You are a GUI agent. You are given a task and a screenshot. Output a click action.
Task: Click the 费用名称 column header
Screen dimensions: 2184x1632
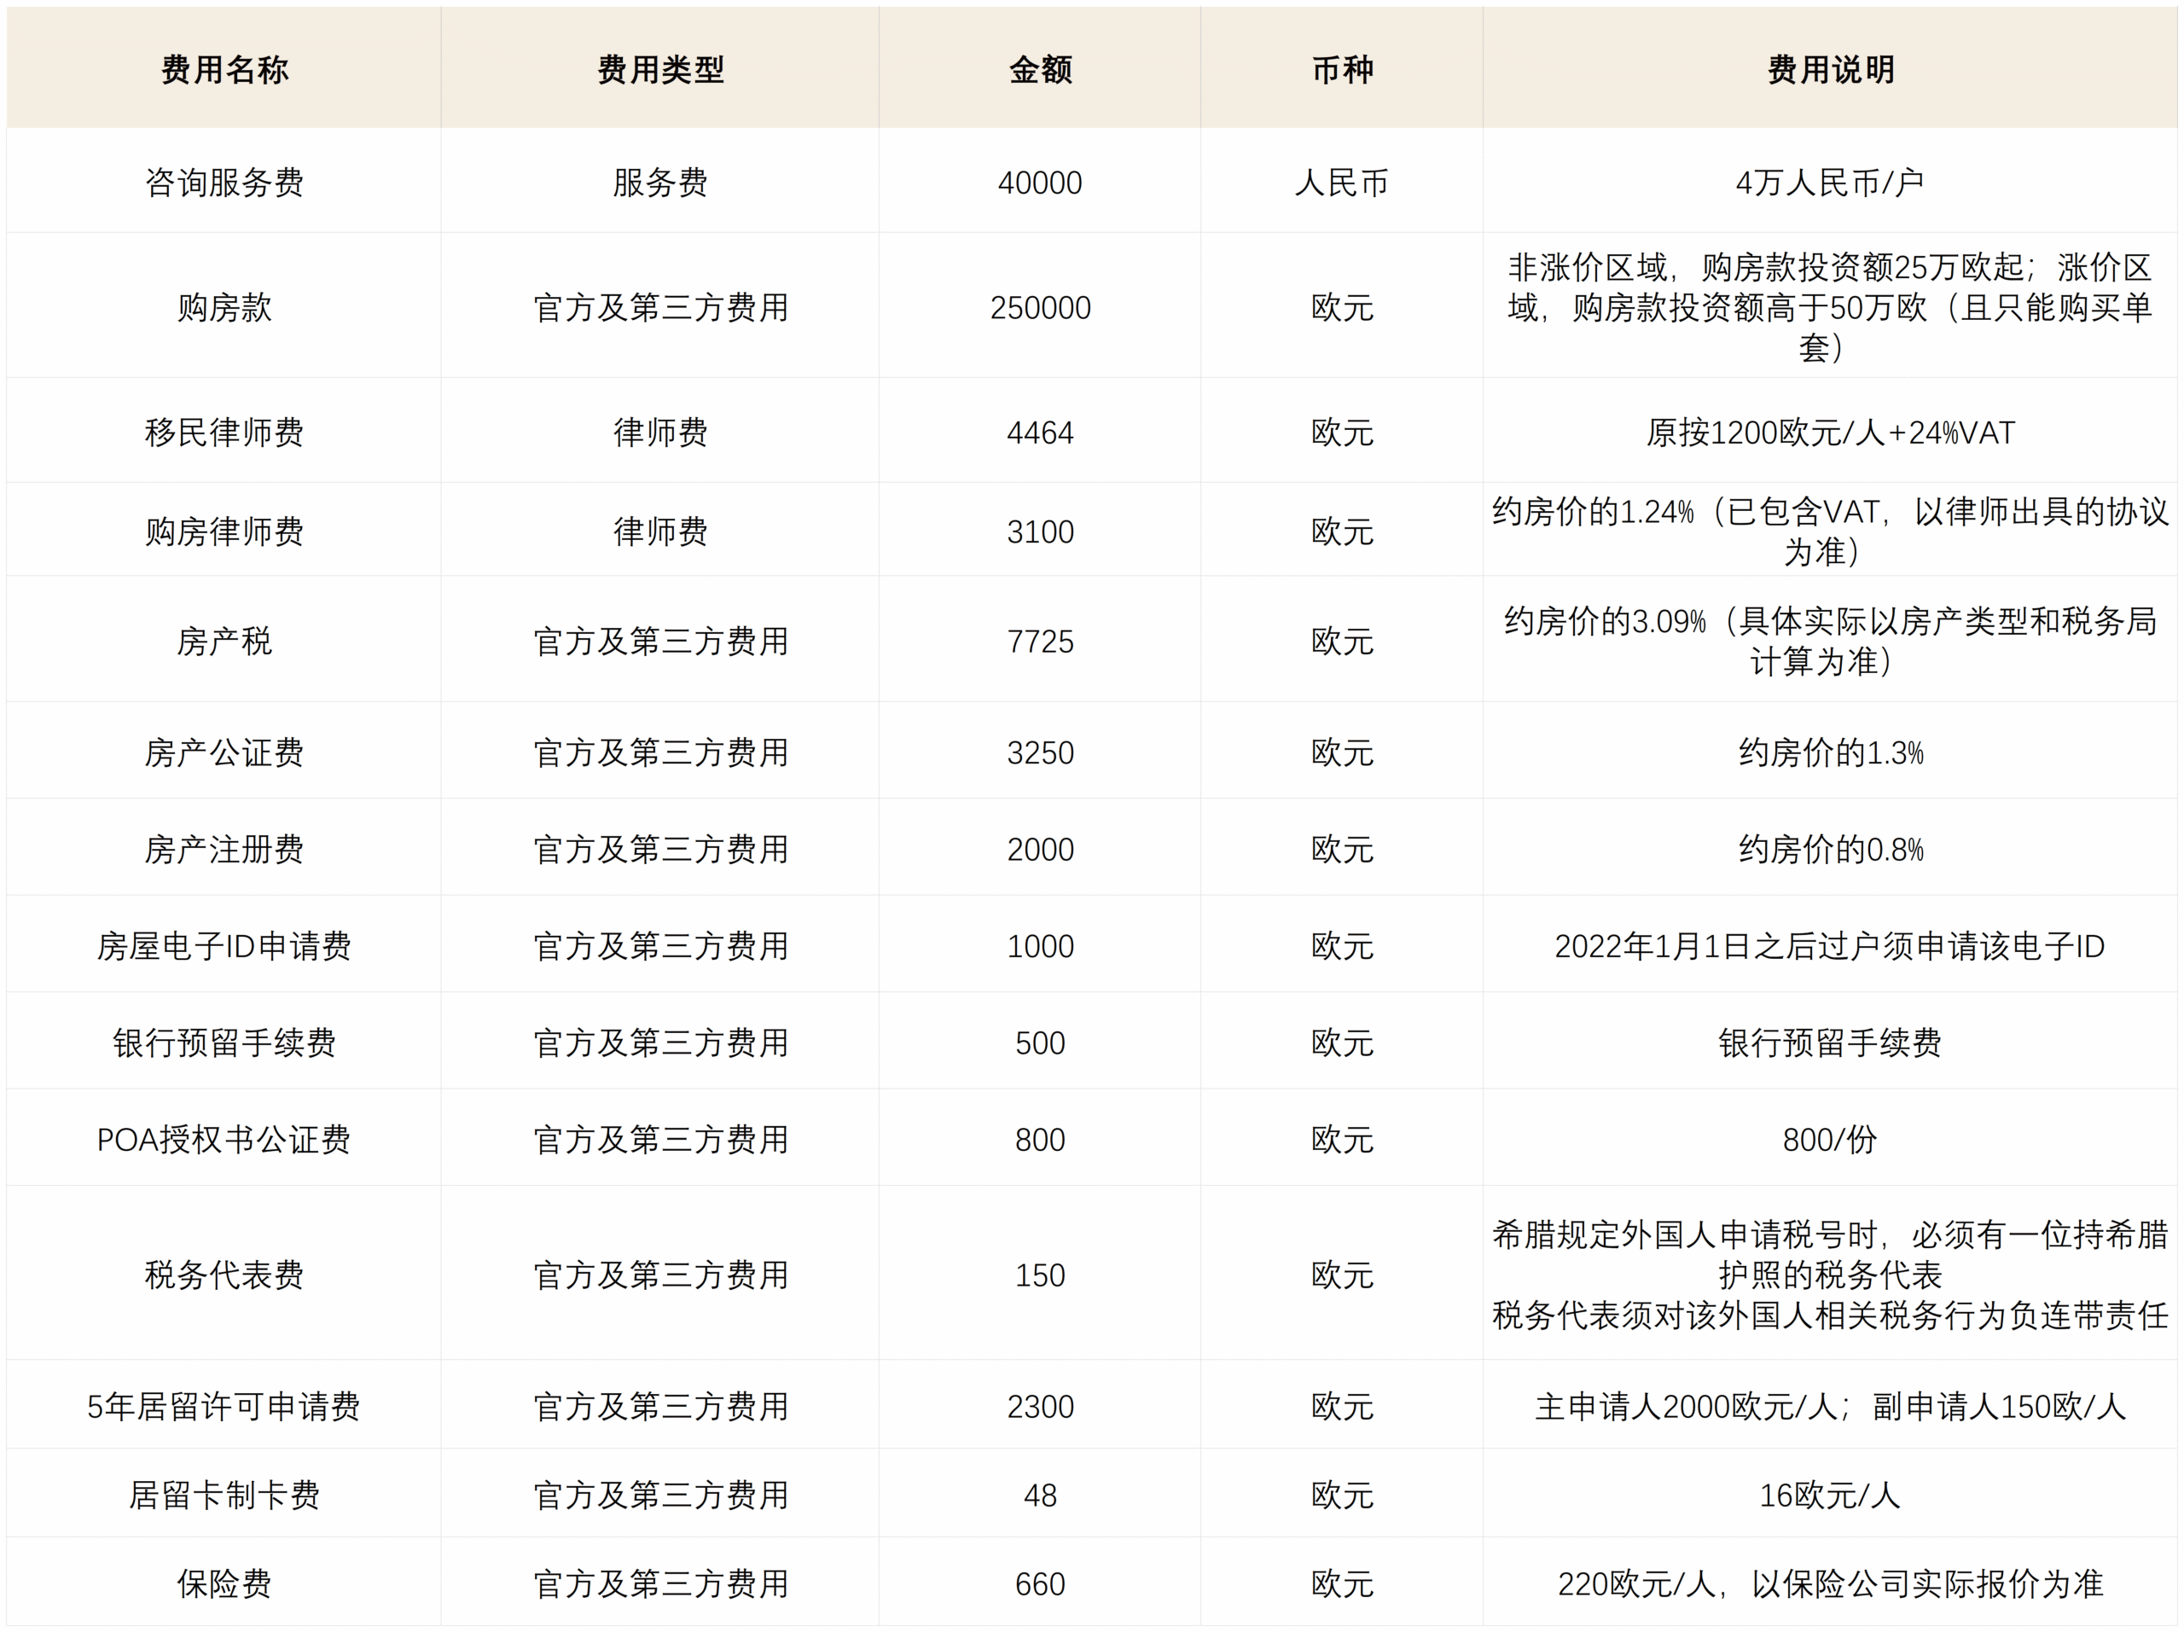[x=224, y=69]
